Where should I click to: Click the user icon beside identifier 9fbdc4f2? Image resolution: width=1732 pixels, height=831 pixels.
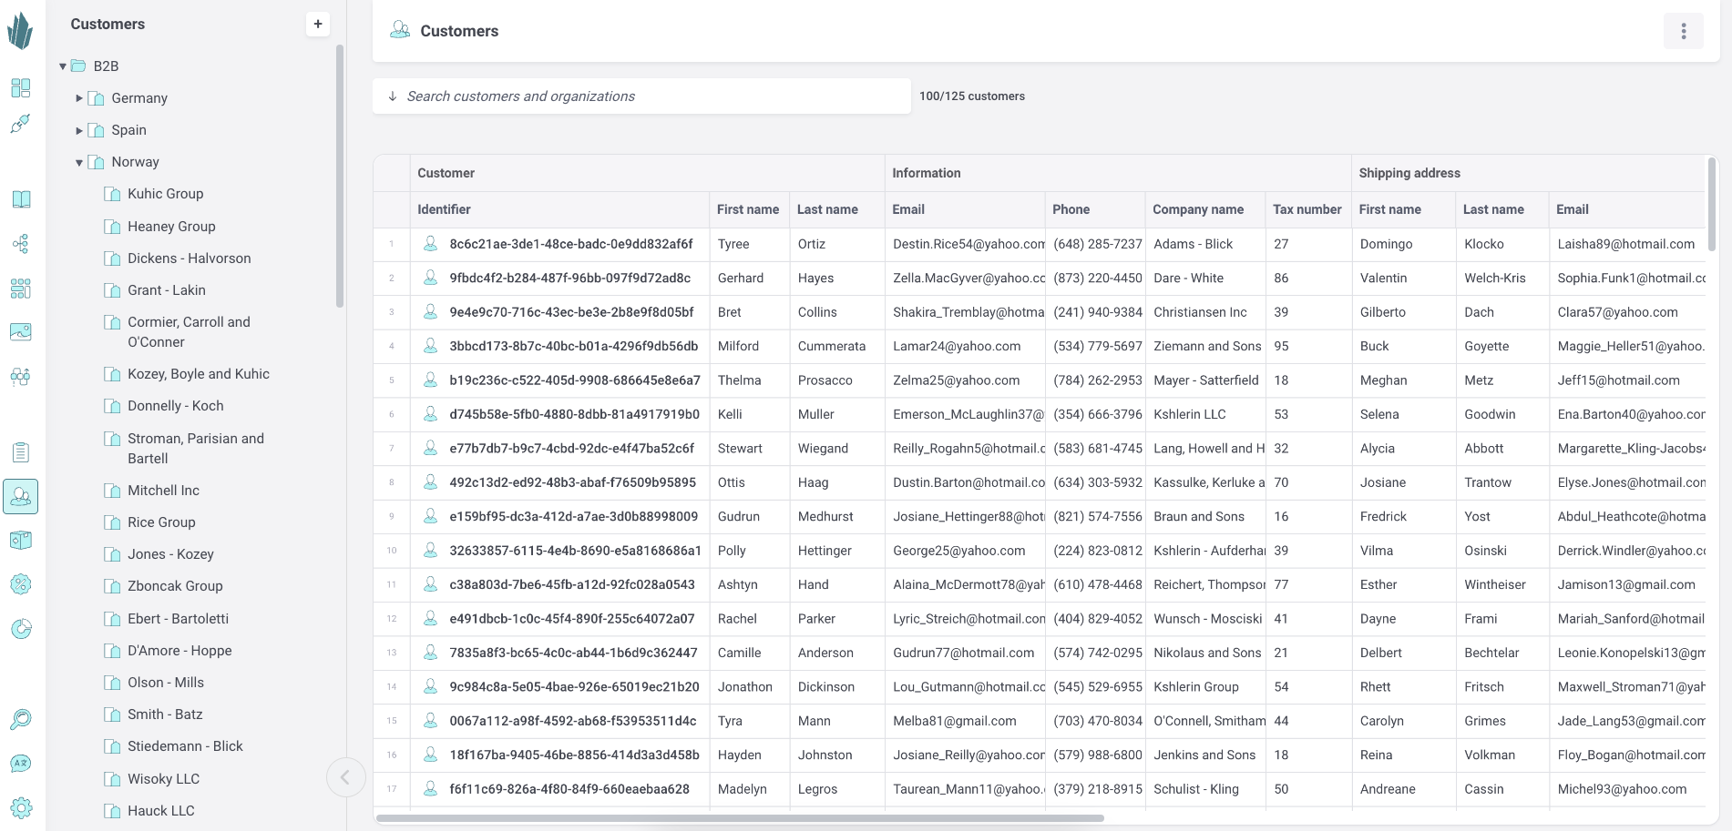430,278
